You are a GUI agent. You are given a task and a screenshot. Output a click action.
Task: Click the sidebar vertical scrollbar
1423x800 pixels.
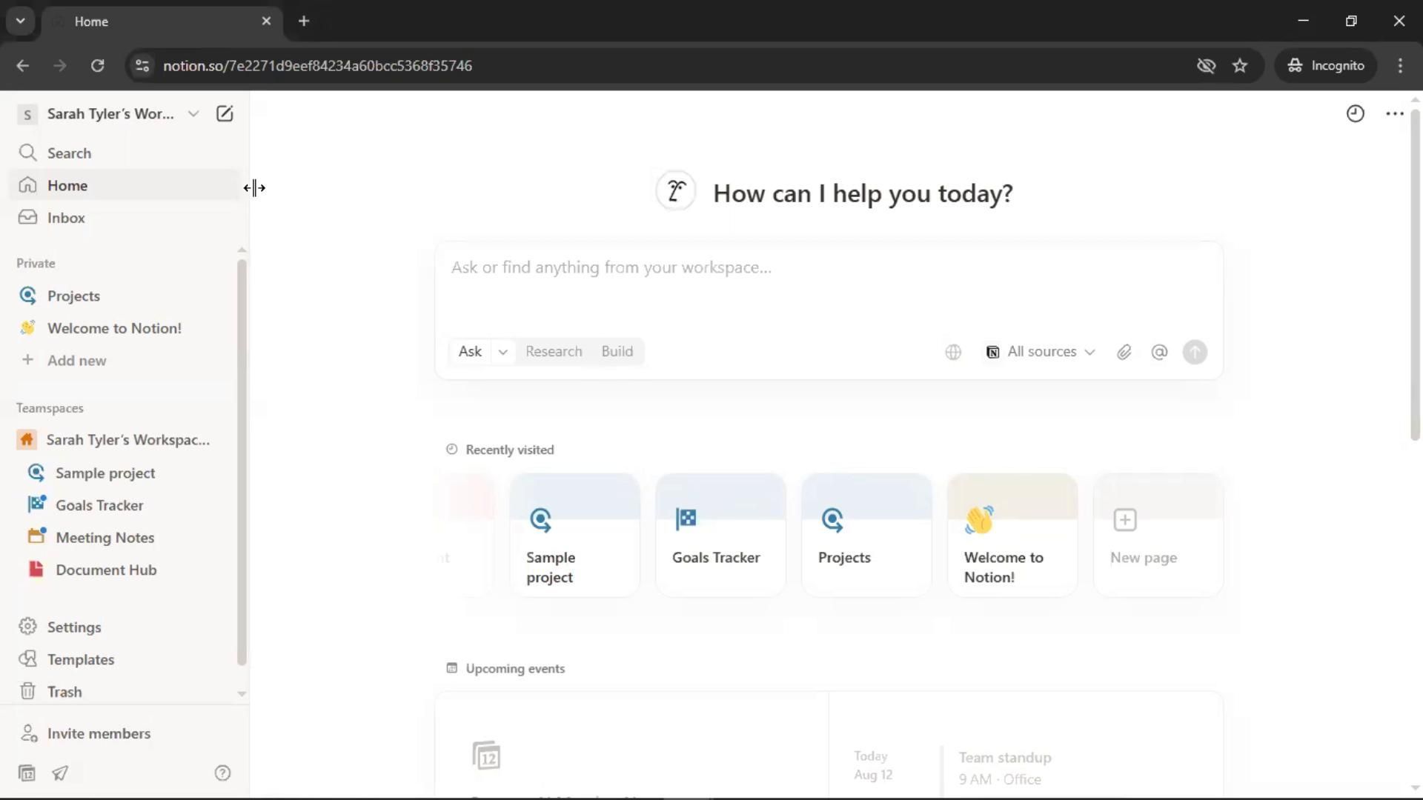pyautogui.click(x=241, y=459)
